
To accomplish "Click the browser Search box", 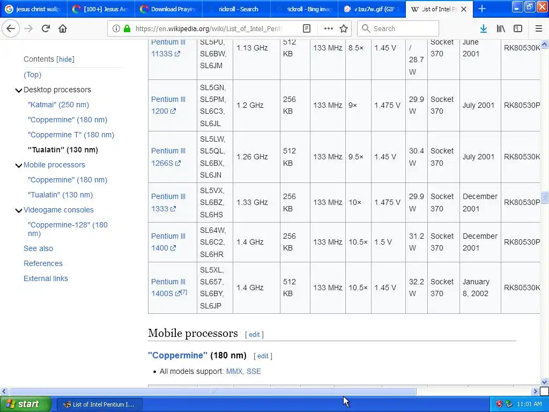I will pos(398,29).
